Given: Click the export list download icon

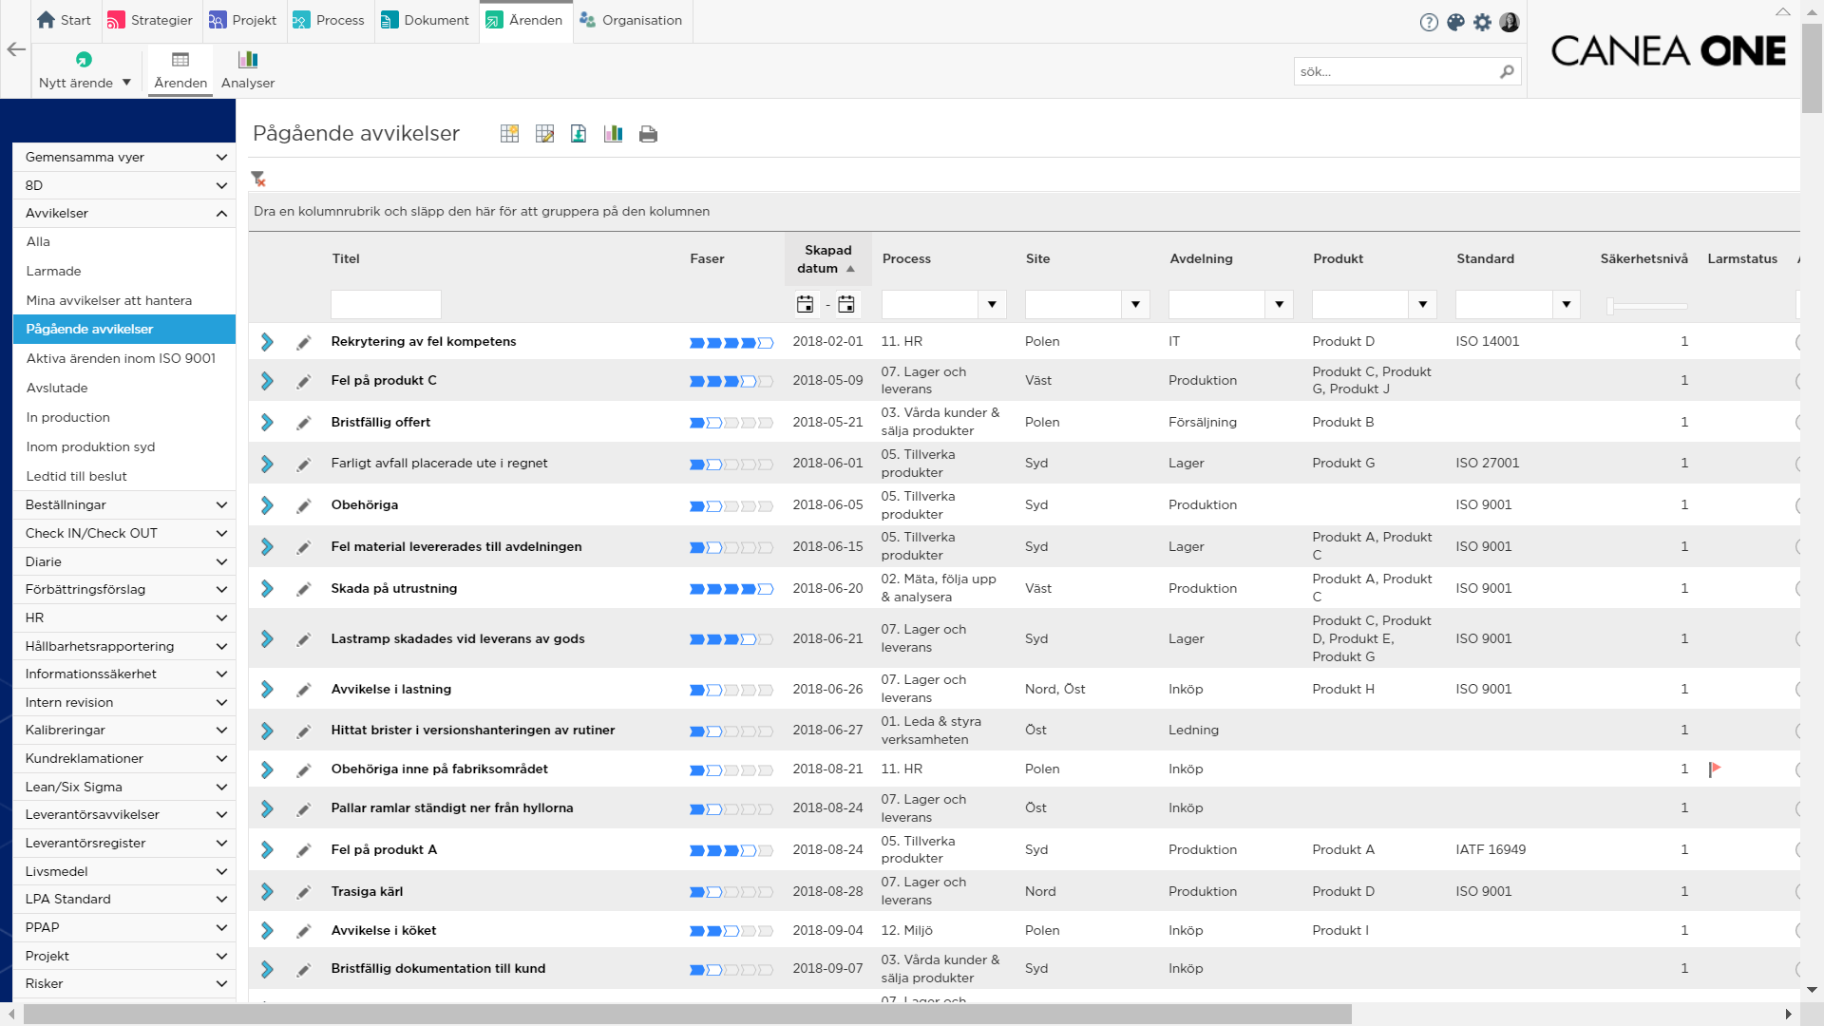Looking at the screenshot, I should [579, 134].
